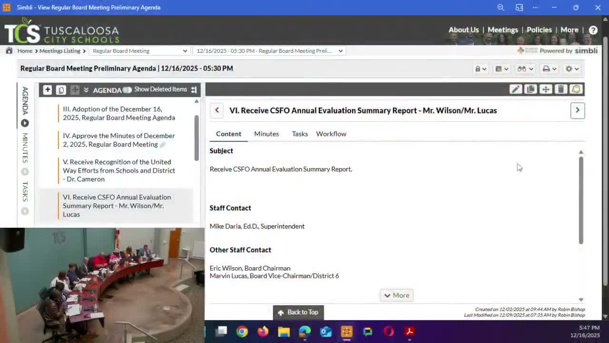Click the help question mark icon
The image size is (609, 343).
[x=593, y=30]
